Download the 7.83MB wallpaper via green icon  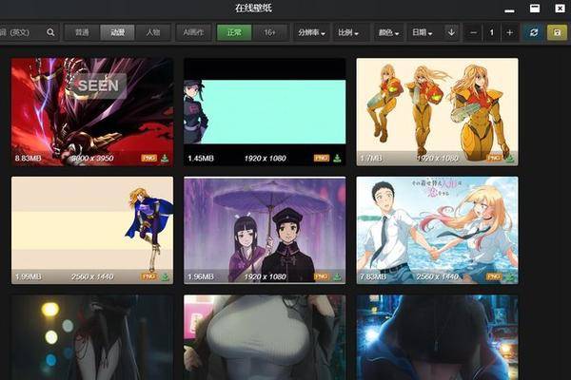point(509,276)
